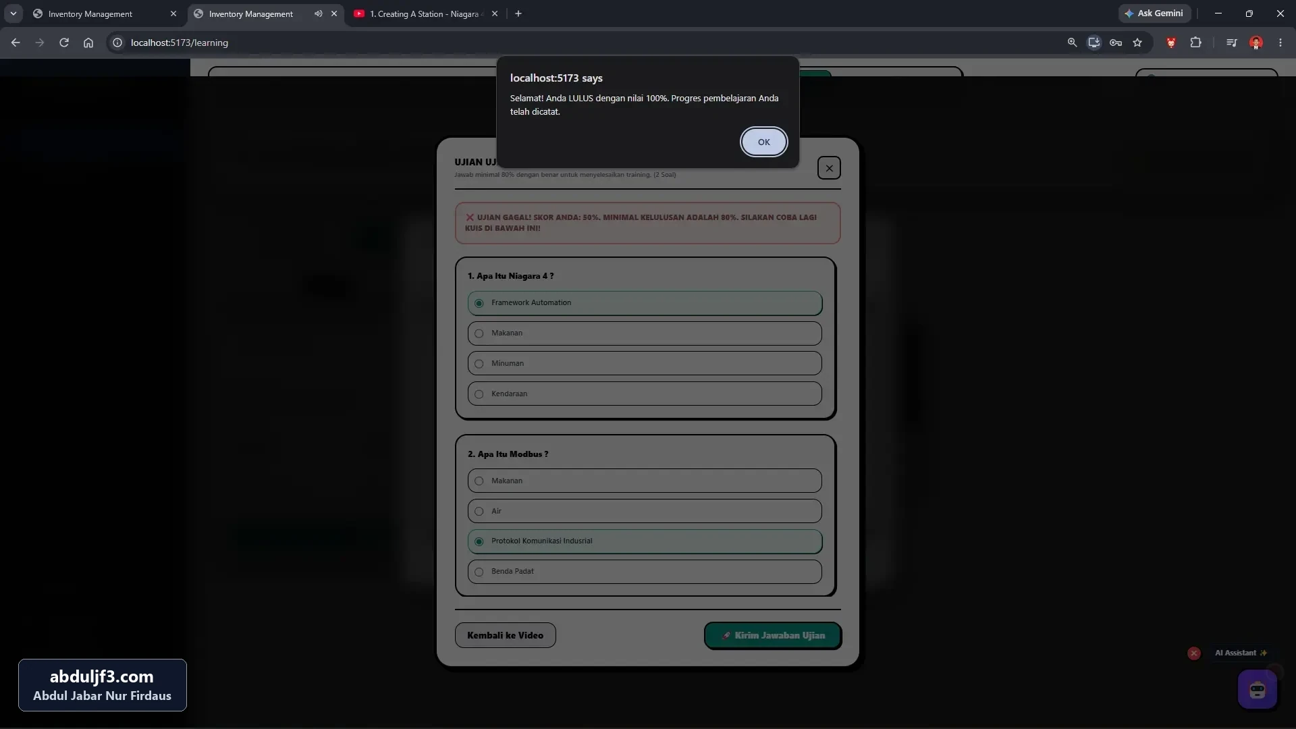Click the Kembali ke Video button
1296x729 pixels.
(505, 635)
